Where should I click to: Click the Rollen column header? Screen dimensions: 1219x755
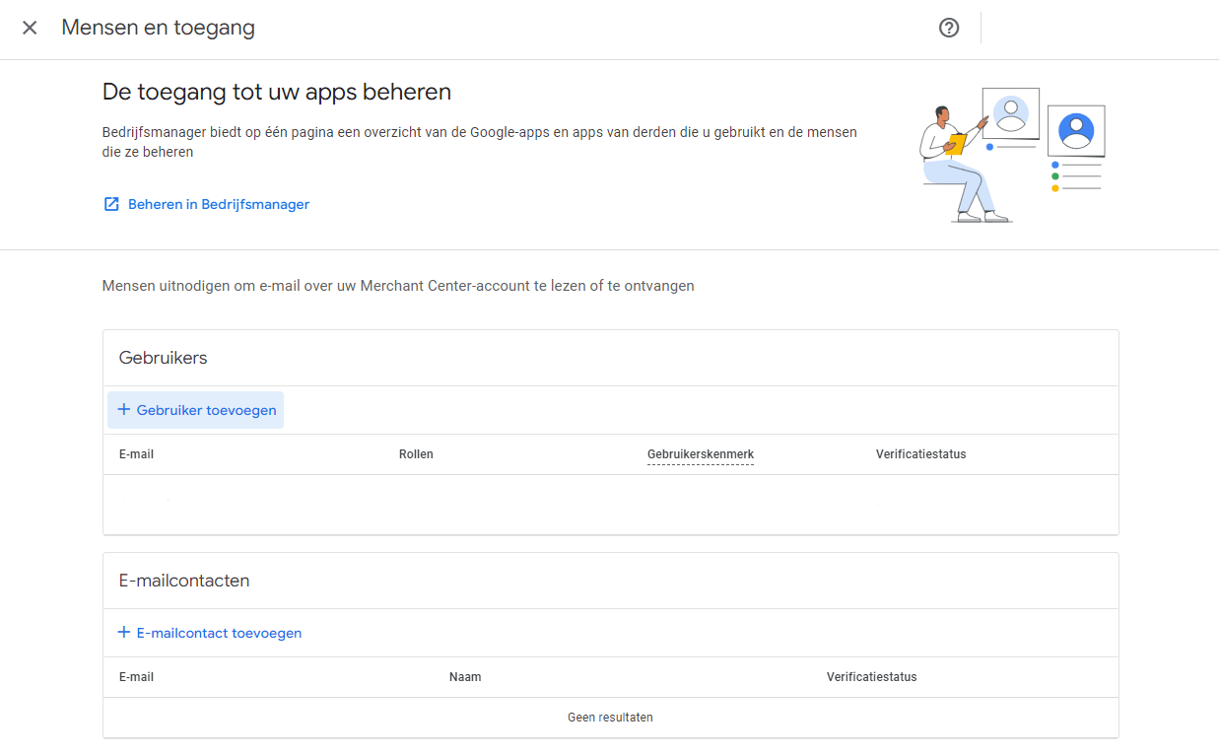pos(416,454)
